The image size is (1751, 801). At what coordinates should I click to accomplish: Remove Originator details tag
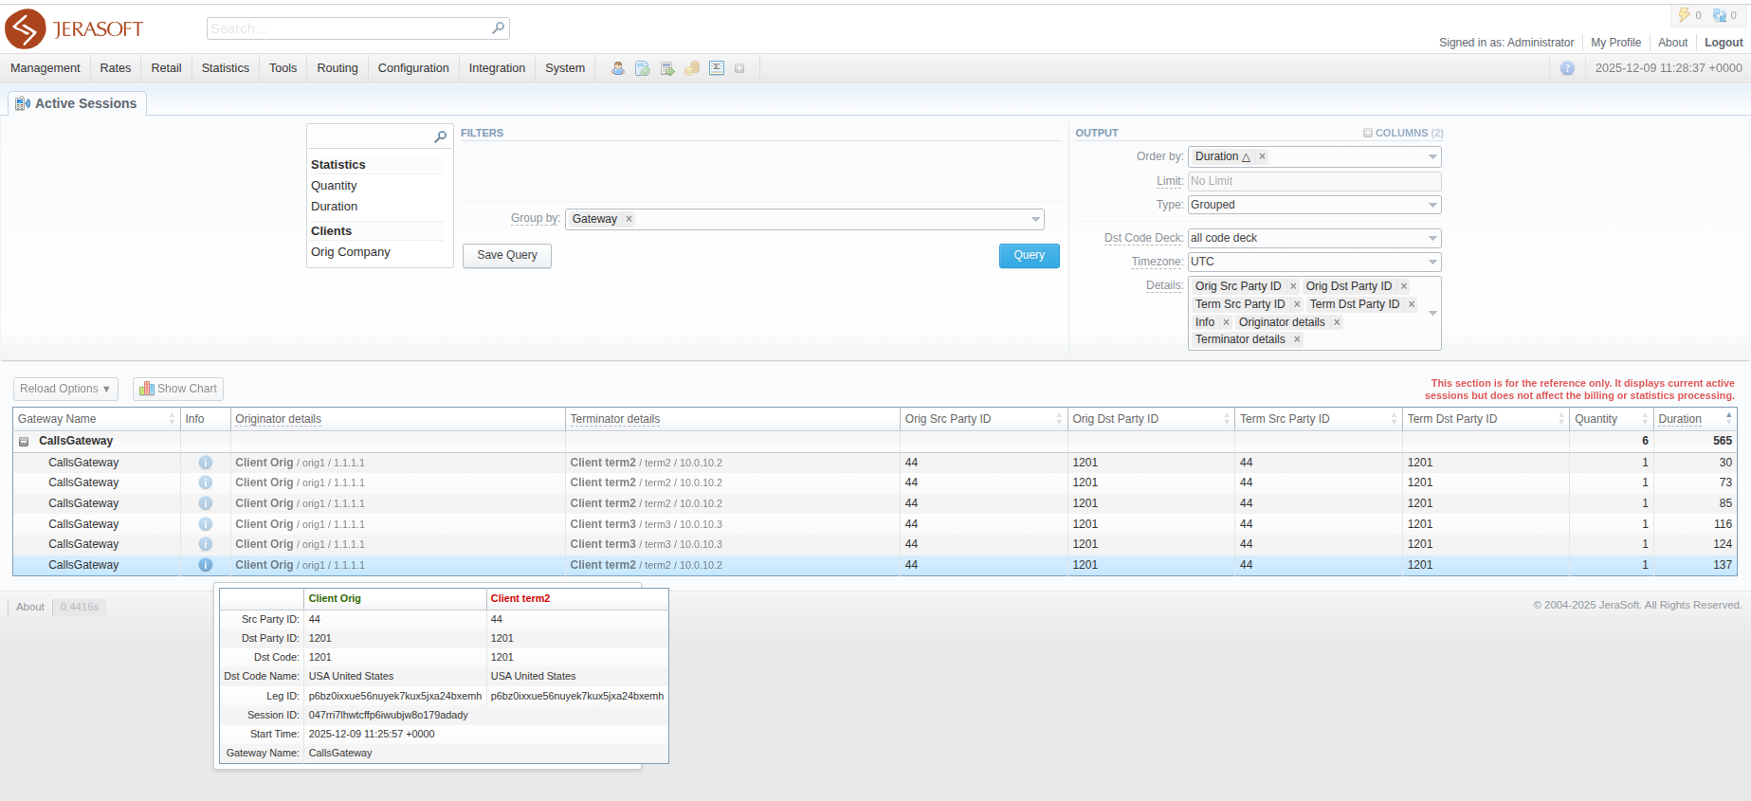pos(1337,322)
